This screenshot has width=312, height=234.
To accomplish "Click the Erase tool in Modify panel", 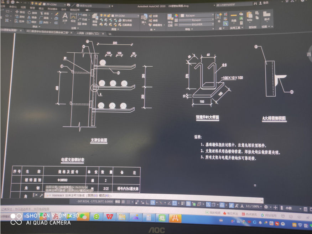I will pos(57,14).
